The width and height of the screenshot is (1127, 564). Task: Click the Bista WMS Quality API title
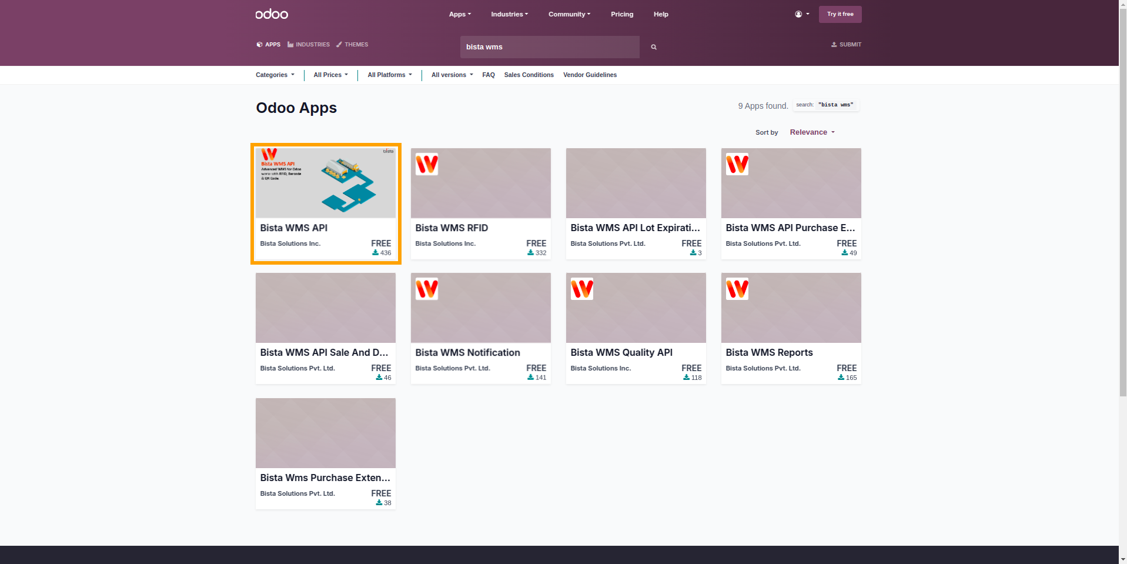tap(621, 352)
